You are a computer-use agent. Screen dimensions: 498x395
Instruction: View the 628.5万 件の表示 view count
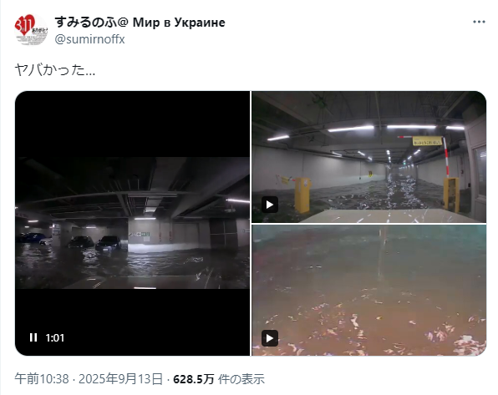tap(219, 379)
